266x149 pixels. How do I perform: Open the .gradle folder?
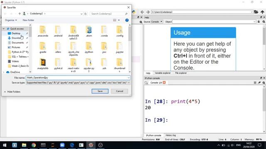pos(43,48)
